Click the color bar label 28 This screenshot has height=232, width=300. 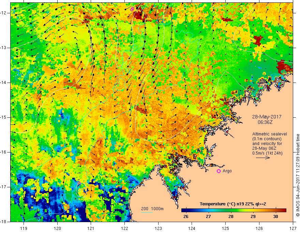tap(231, 217)
